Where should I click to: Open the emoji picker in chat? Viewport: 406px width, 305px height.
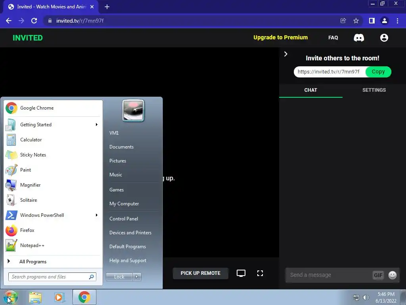pos(392,275)
